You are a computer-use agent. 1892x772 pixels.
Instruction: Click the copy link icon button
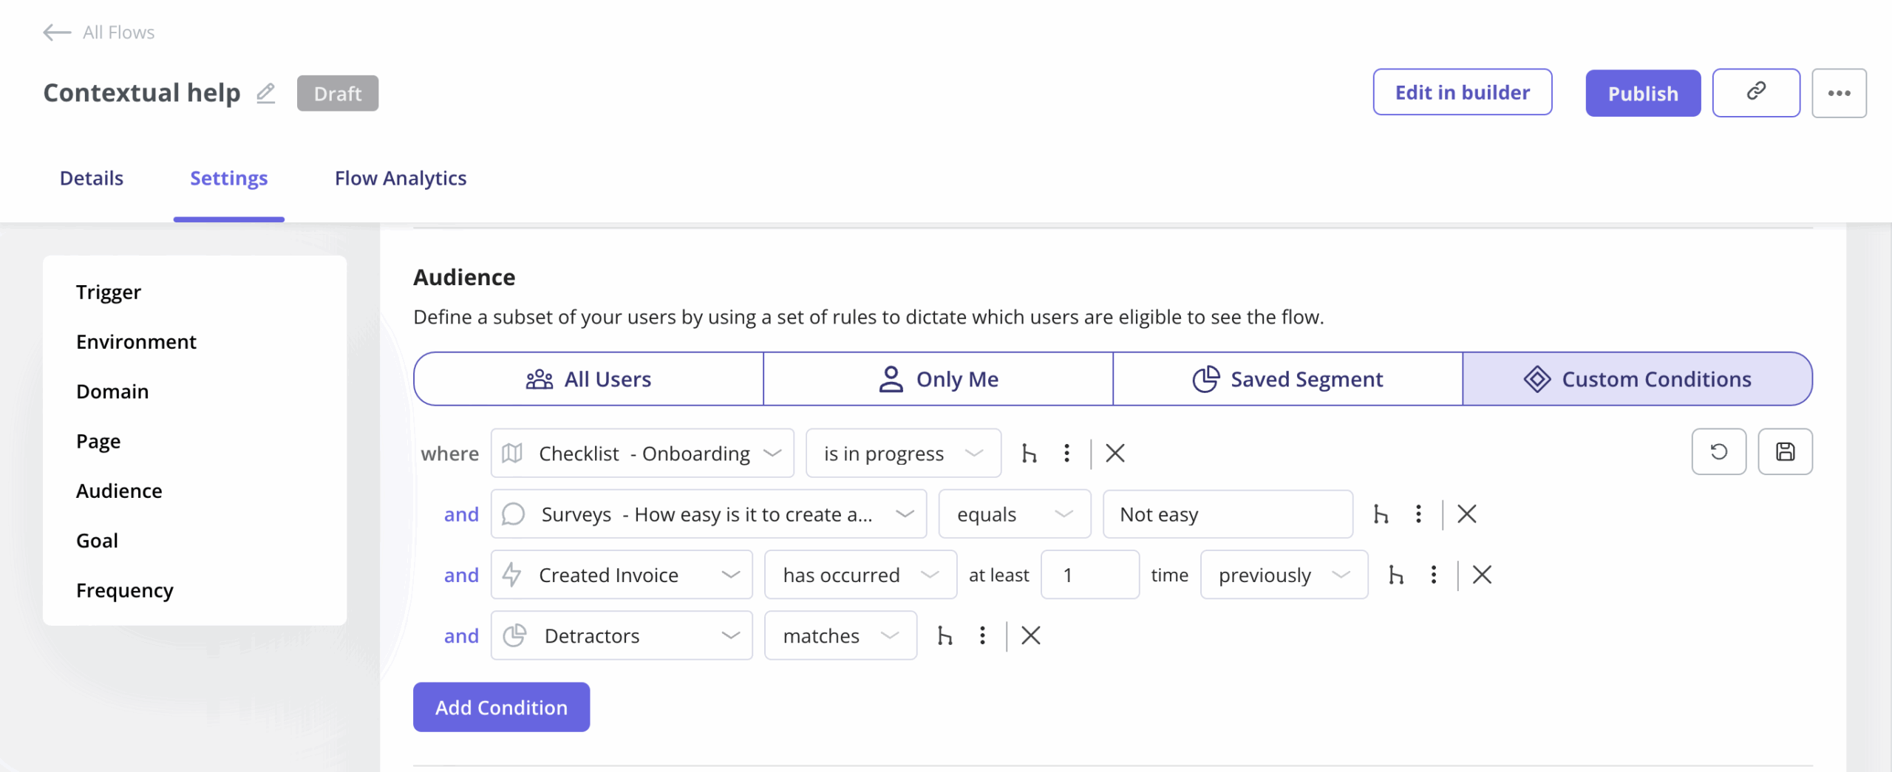[x=1755, y=93]
